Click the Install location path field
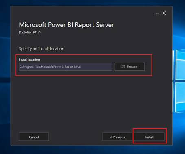Viewport: 185px width, 154px height. point(66,67)
